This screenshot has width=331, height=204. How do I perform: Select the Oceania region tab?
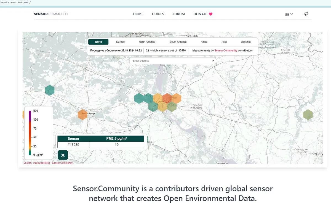pyautogui.click(x=246, y=42)
